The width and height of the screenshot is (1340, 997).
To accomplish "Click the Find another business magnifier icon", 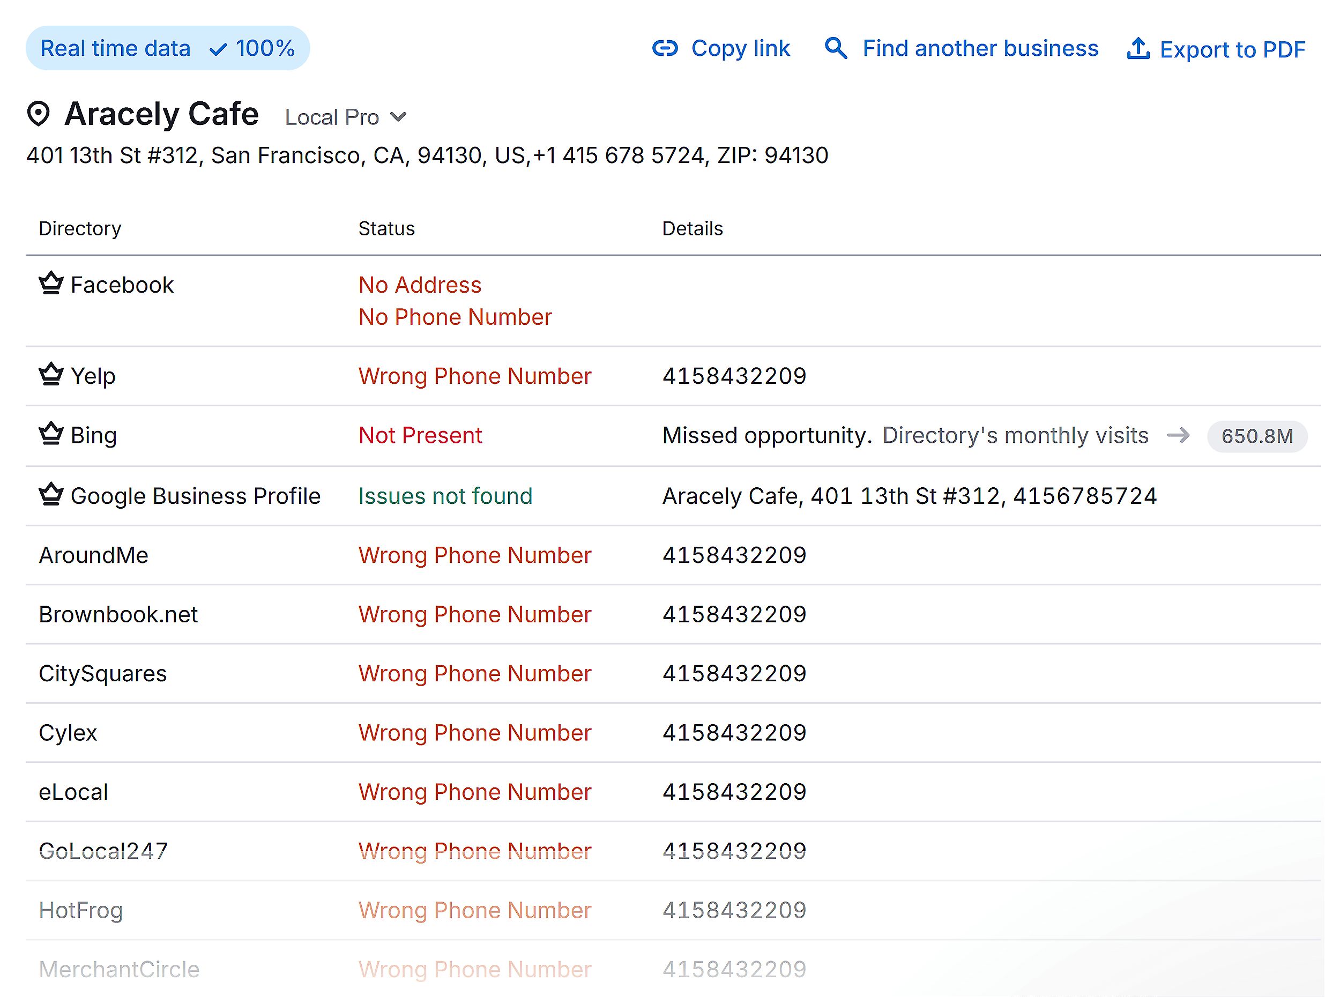I will pos(836,48).
